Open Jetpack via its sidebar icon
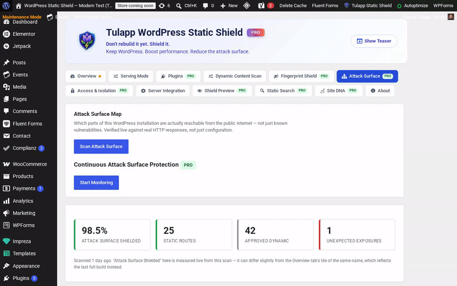The width and height of the screenshot is (457, 286). [6, 46]
